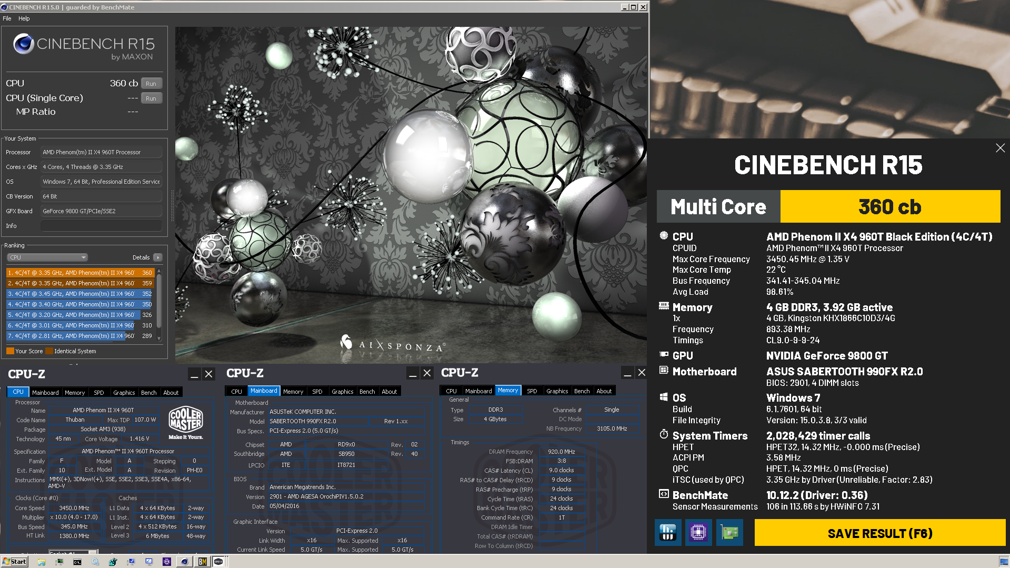The width and height of the screenshot is (1010, 568).
Task: Open the GPU-Z graphics card icon in BenchMate
Action: [x=729, y=533]
